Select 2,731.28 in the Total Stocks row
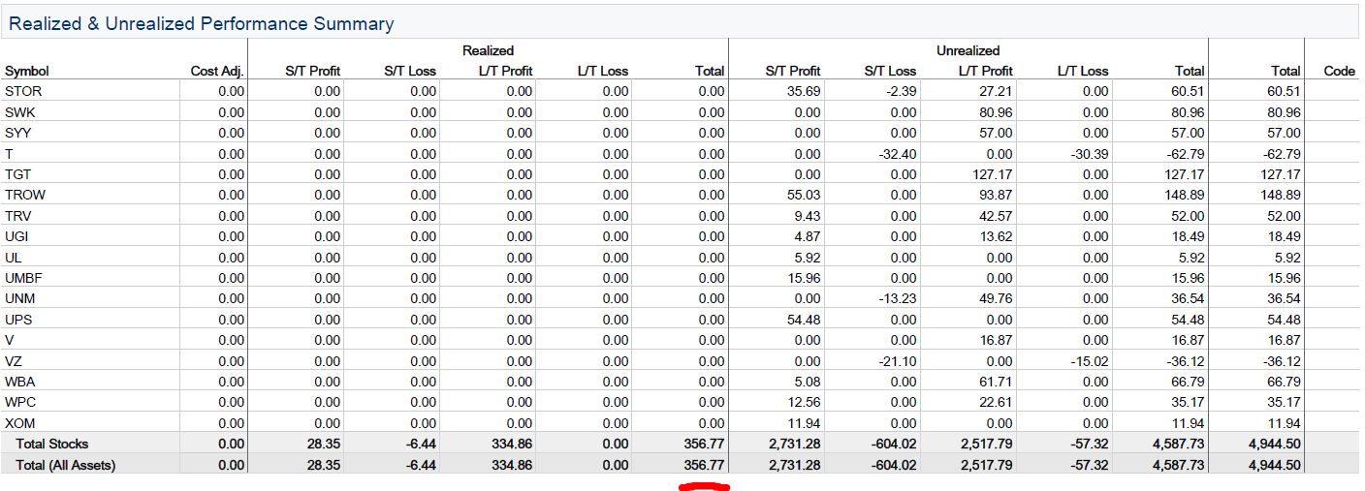This screenshot has width=1365, height=491. pyautogui.click(x=793, y=444)
